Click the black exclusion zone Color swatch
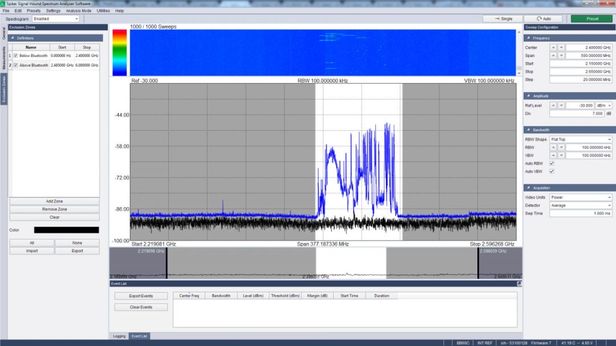This screenshot has height=346, width=616. 66,230
